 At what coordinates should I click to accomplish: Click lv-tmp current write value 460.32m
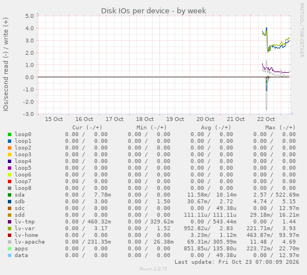(99, 222)
